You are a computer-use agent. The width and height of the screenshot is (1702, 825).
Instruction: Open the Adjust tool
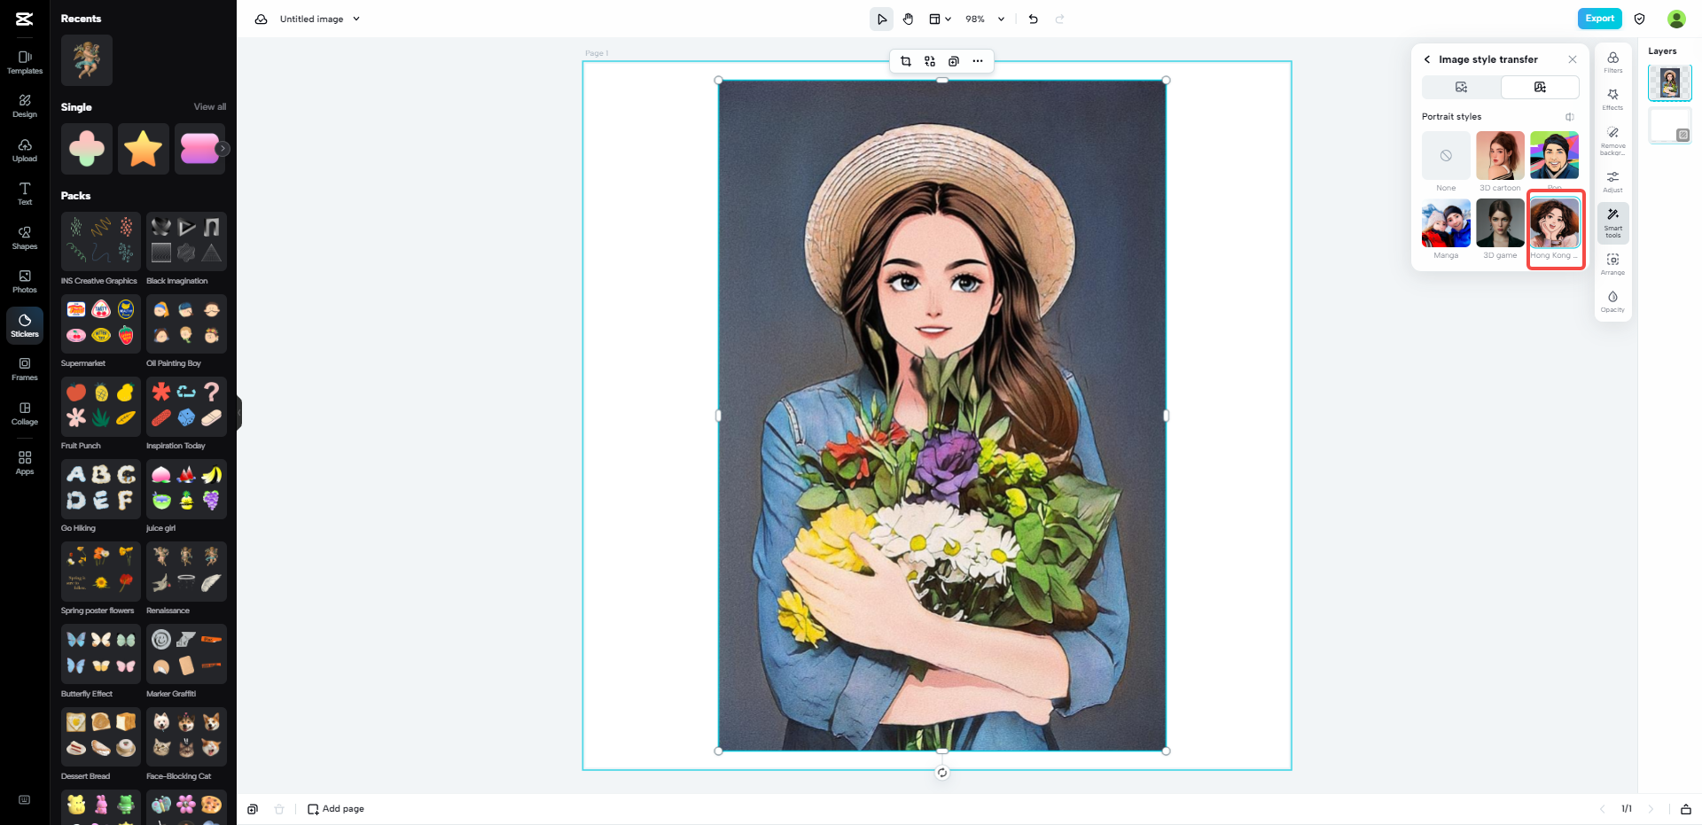point(1613,183)
